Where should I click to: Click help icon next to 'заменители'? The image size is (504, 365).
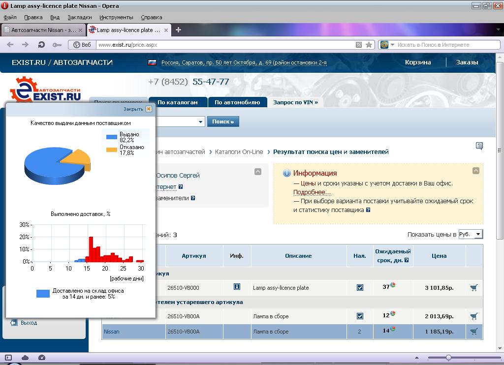pyautogui.click(x=193, y=198)
